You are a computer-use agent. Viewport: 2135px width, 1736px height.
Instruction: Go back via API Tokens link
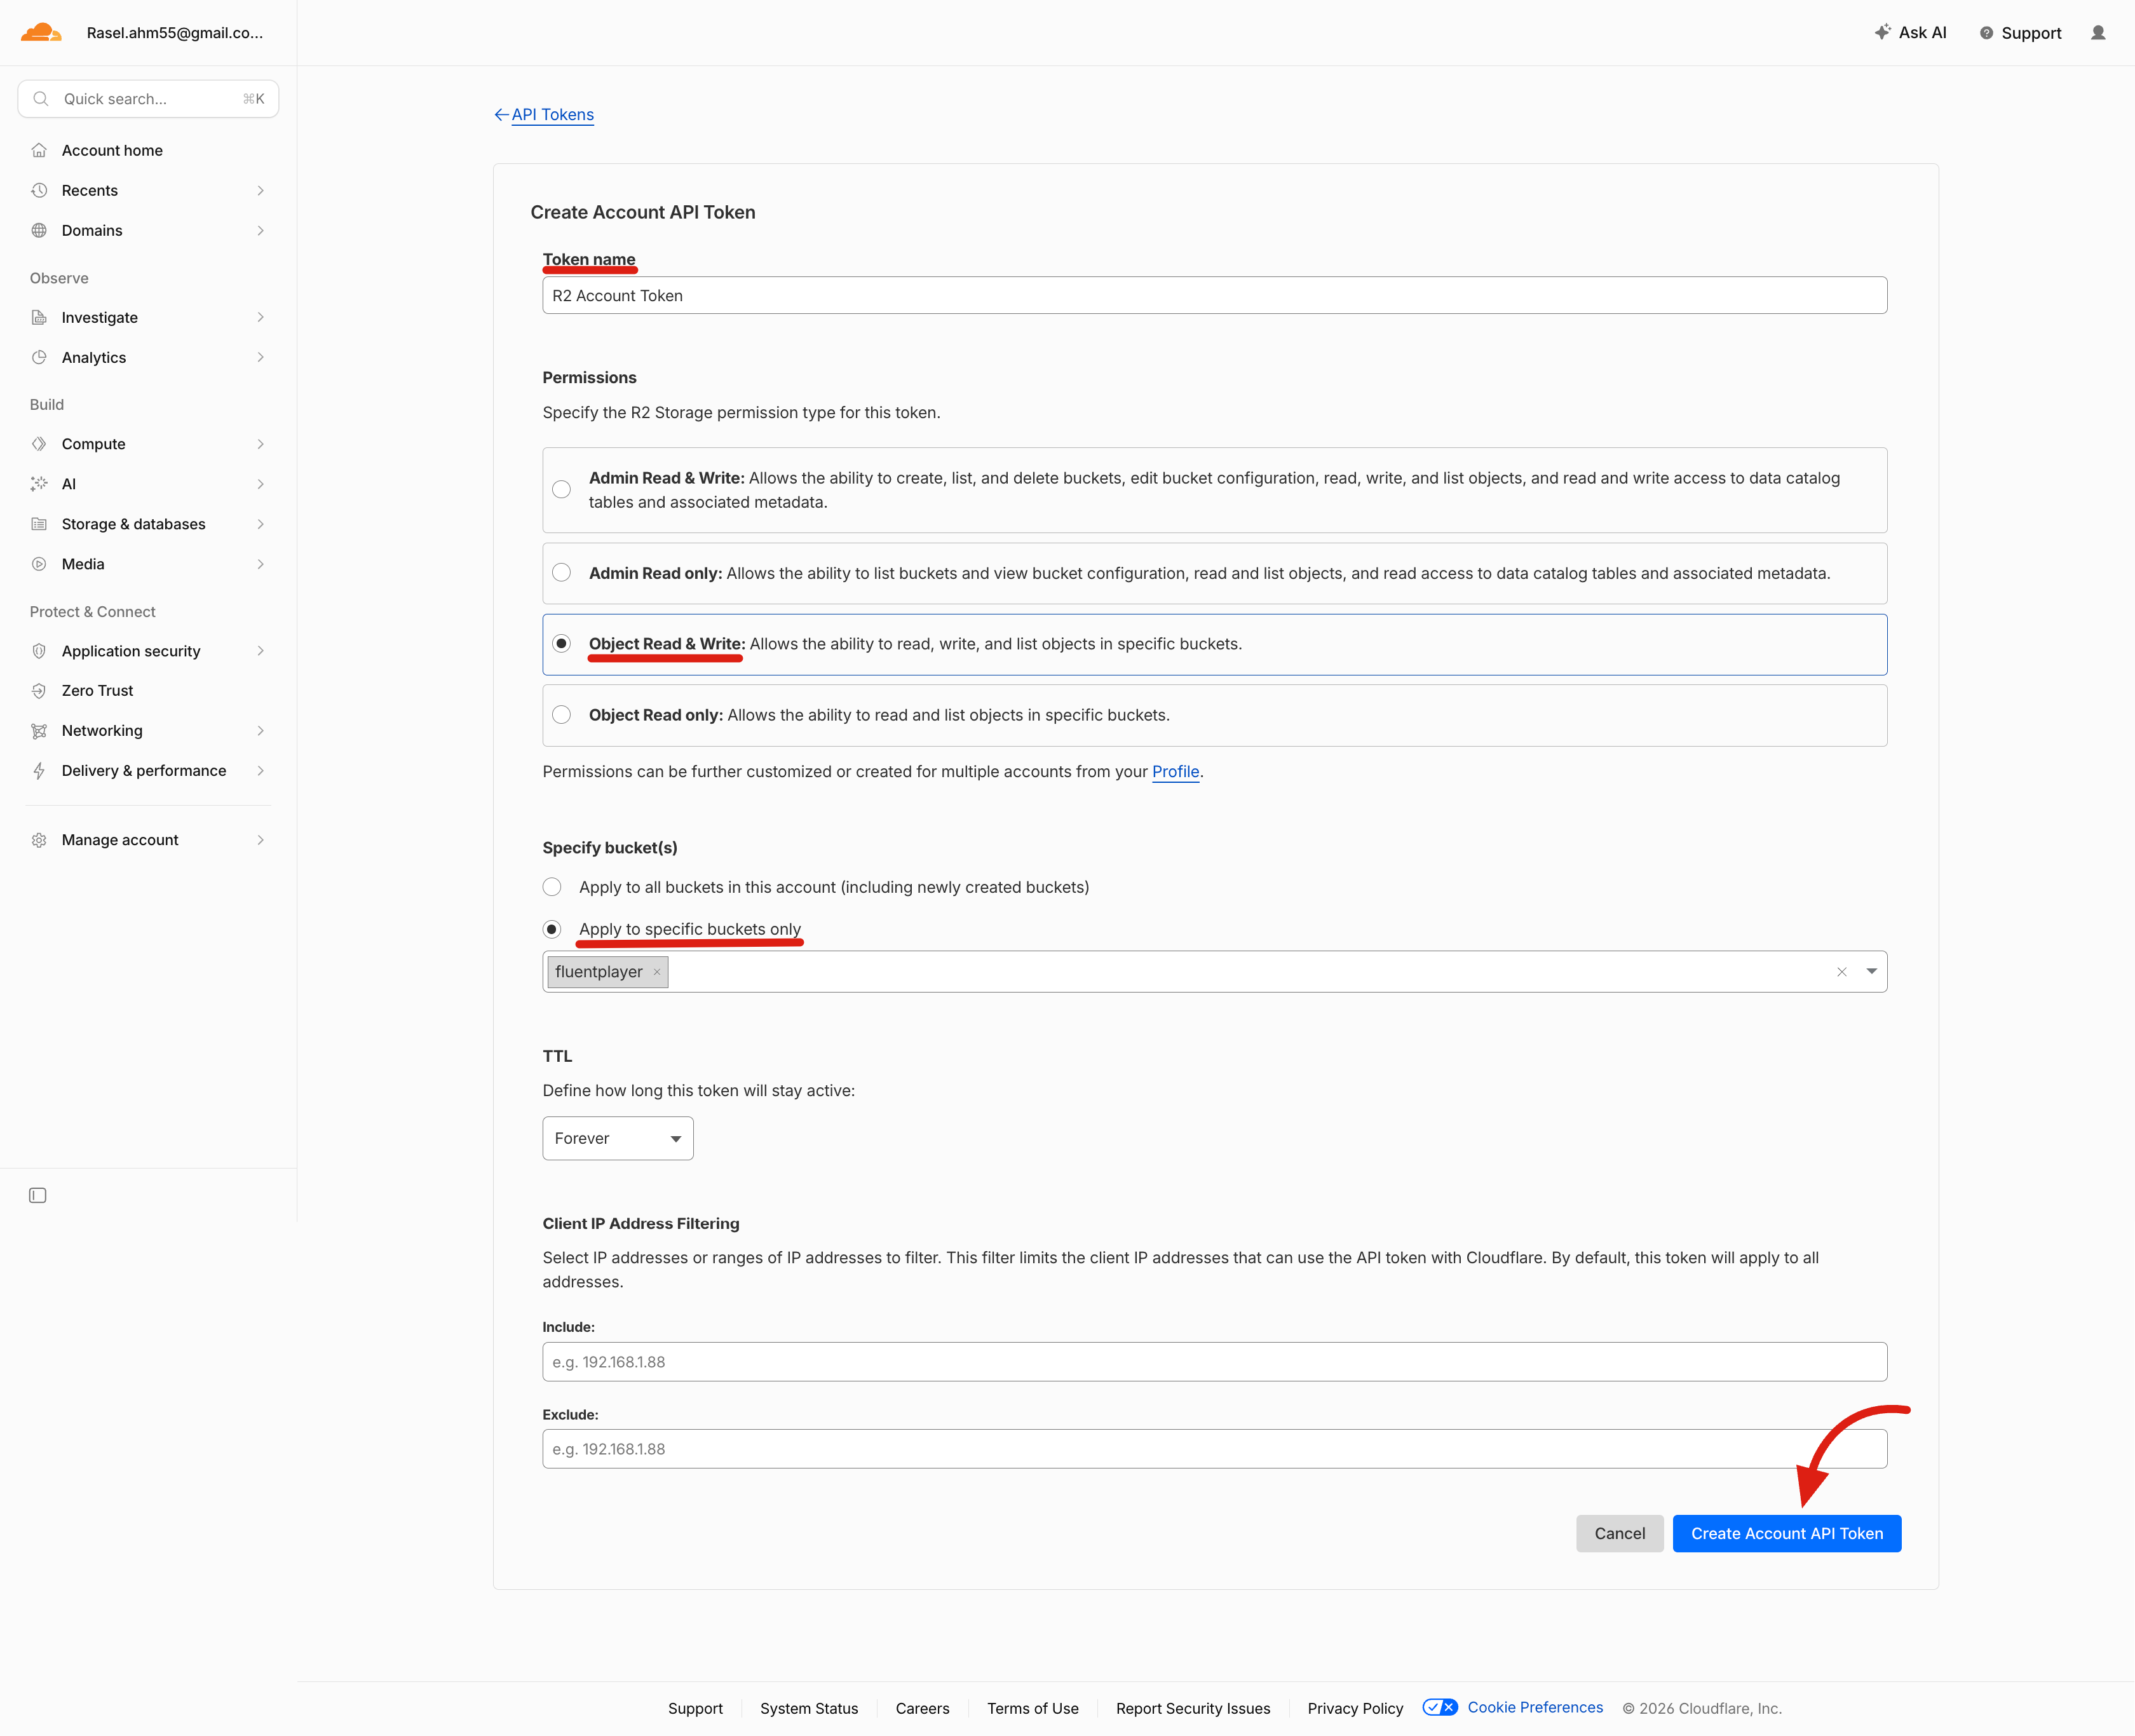552,115
